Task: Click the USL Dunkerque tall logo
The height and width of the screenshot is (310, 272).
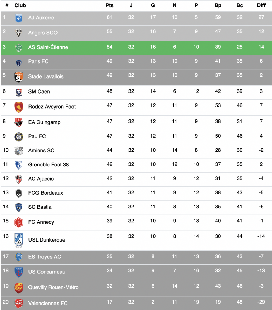Action: point(19,240)
